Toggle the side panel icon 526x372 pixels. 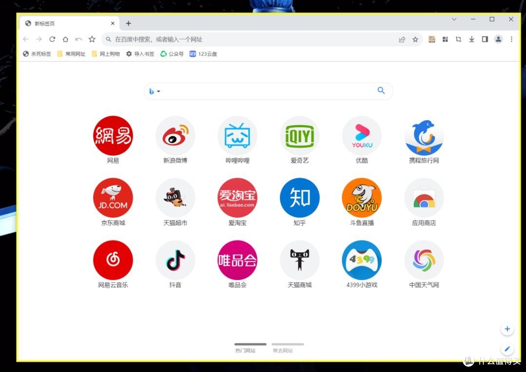tap(485, 39)
